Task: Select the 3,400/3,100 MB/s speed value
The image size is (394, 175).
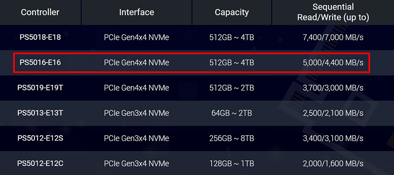Action: pos(333,139)
